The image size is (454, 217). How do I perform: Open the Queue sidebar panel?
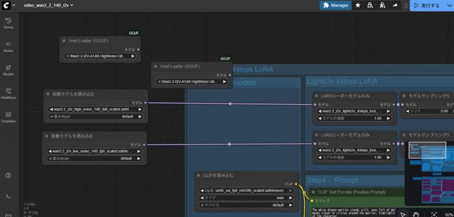pyautogui.click(x=8, y=23)
